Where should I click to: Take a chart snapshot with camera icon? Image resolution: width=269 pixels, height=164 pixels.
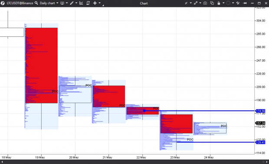point(205,3)
